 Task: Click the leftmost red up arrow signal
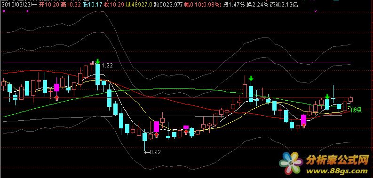click(x=56, y=97)
